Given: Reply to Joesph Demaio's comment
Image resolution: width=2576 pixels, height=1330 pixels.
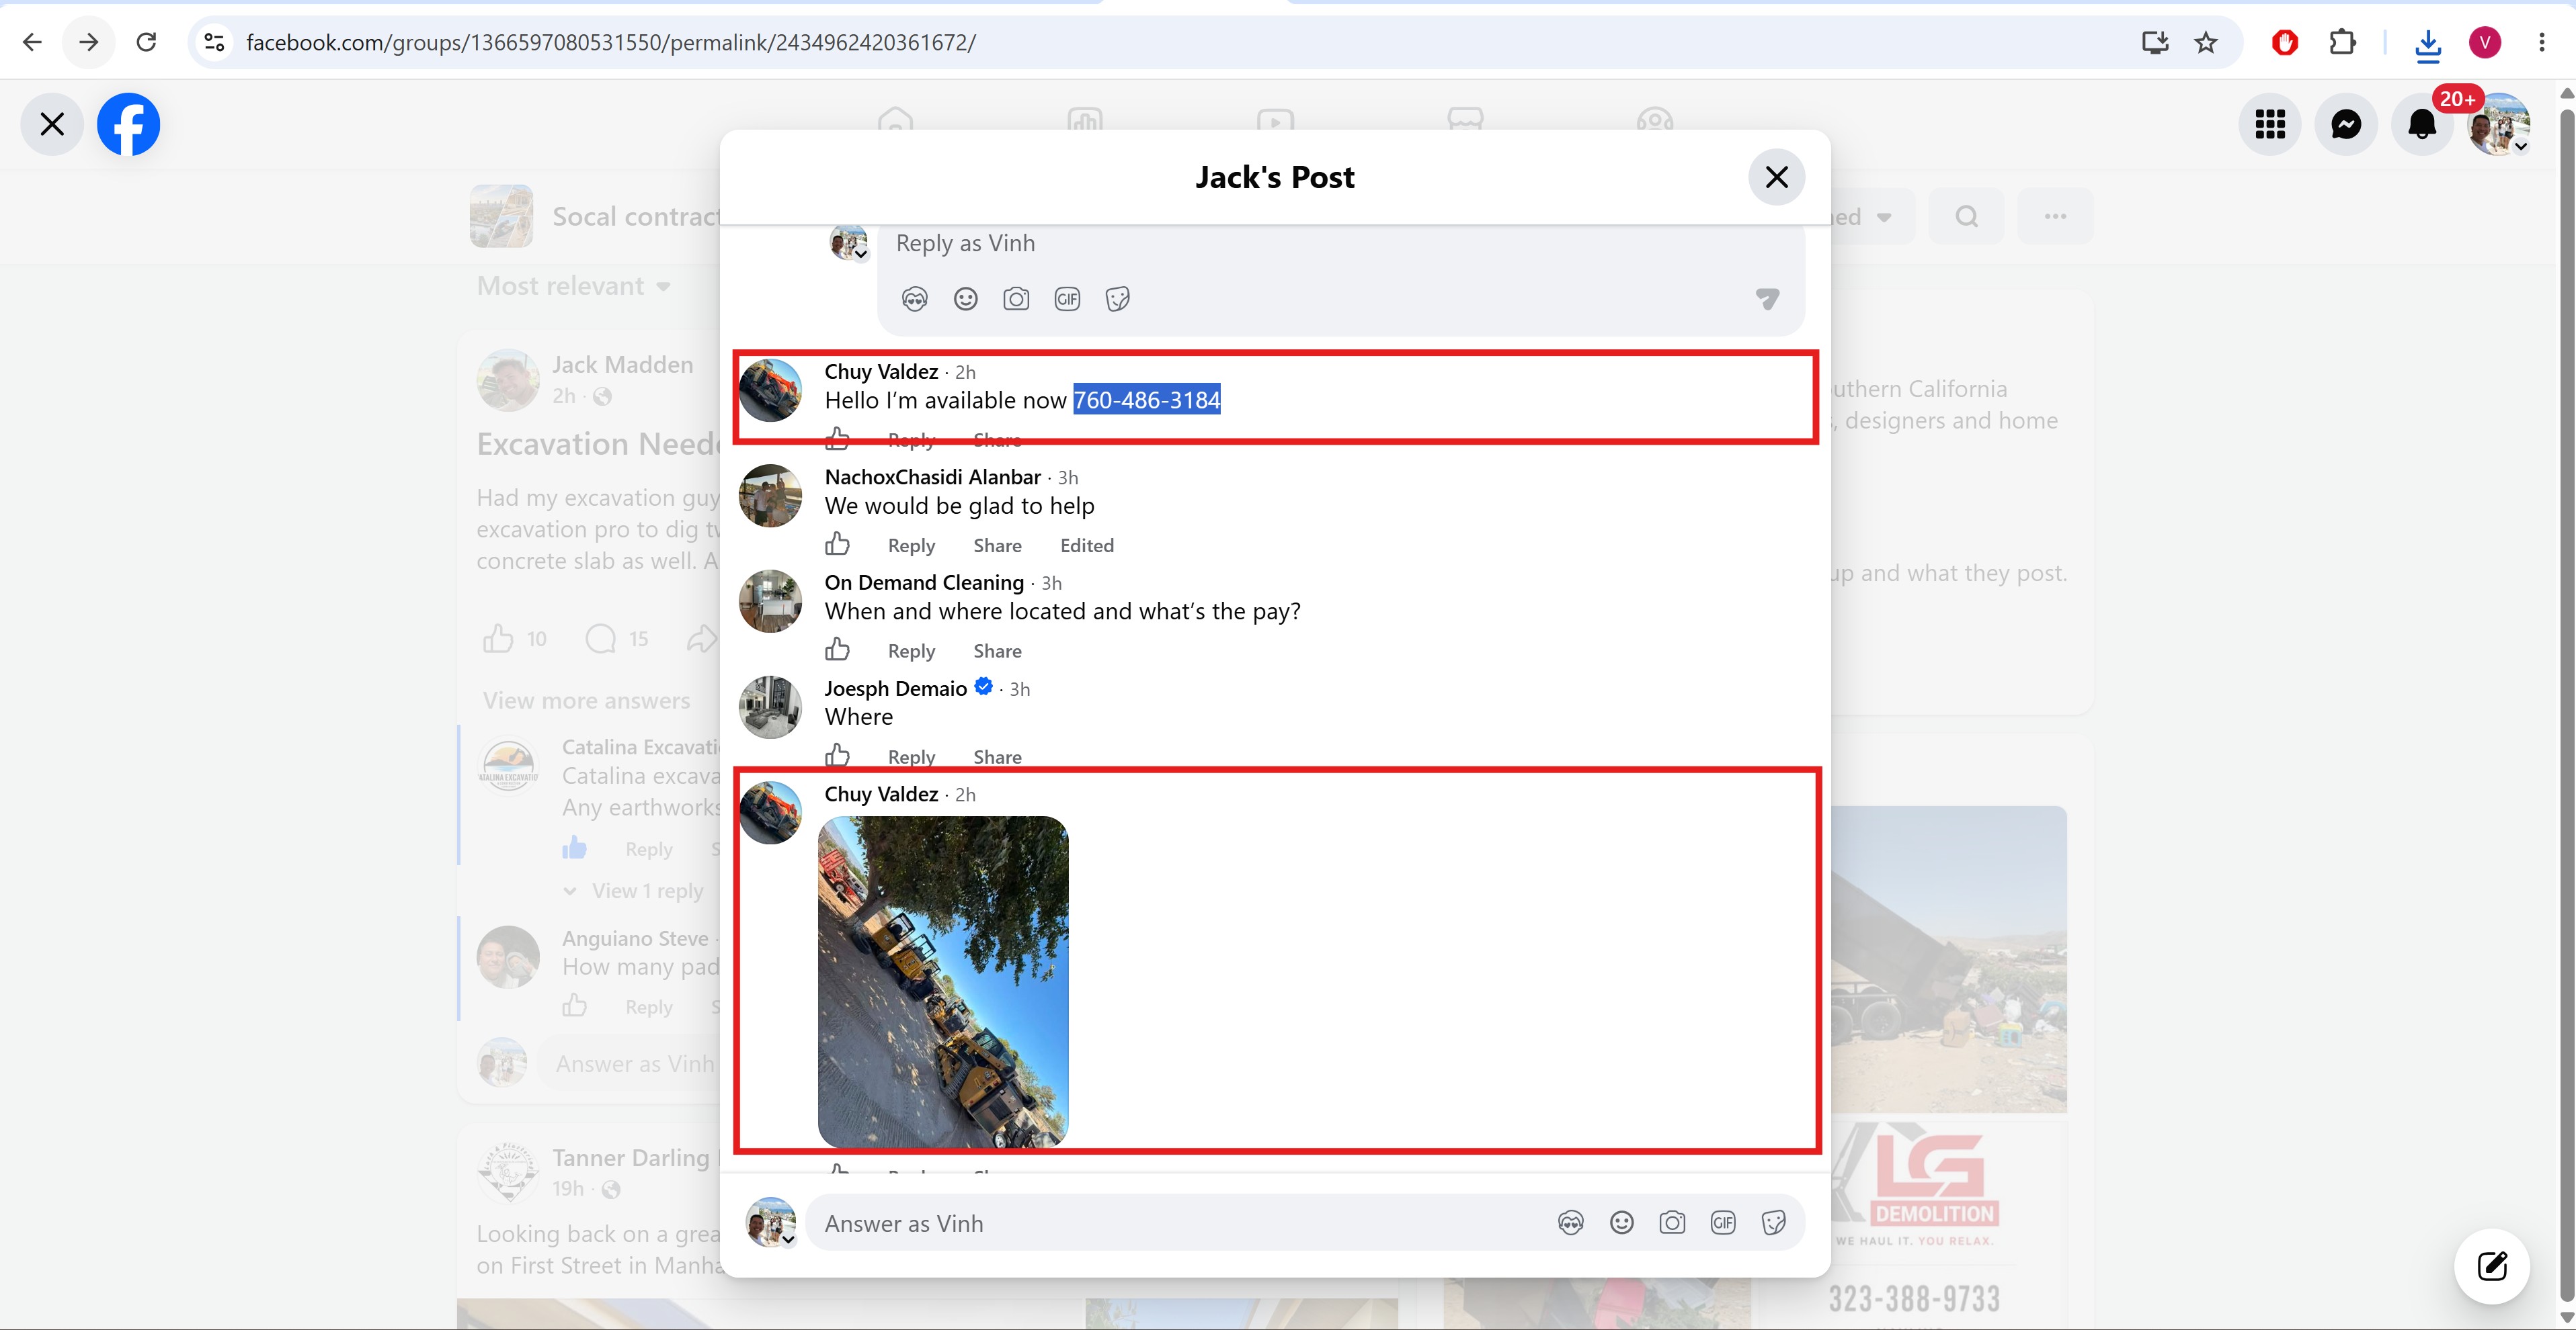Looking at the screenshot, I should click(x=911, y=756).
